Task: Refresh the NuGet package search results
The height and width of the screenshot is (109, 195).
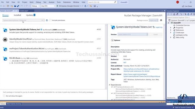Action: (x=47, y=20)
